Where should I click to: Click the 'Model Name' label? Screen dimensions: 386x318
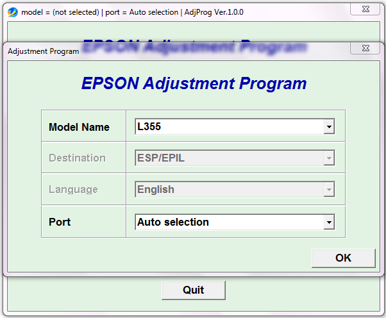[x=79, y=127]
